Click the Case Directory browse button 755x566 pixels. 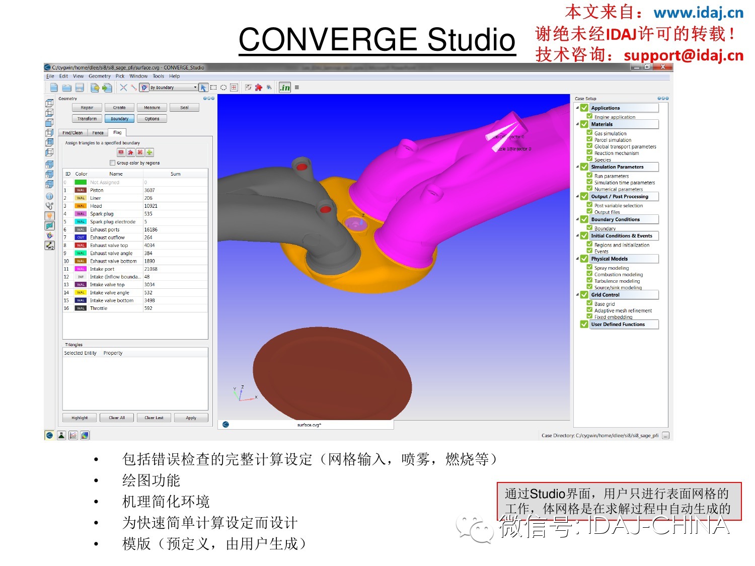tap(665, 436)
